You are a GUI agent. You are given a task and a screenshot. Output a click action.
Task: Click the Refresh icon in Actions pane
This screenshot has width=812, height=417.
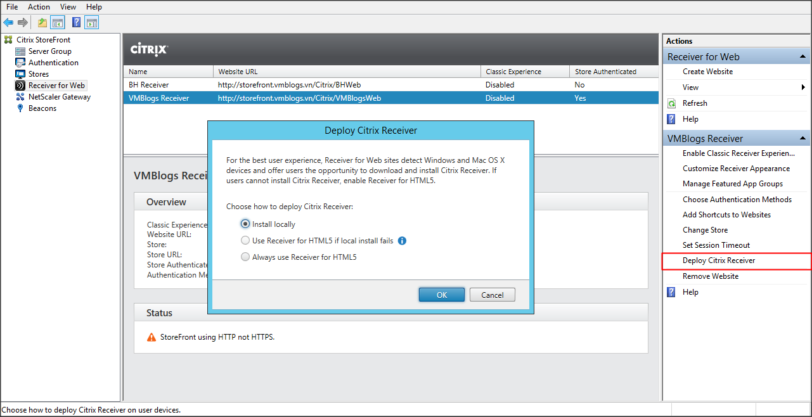coord(671,103)
